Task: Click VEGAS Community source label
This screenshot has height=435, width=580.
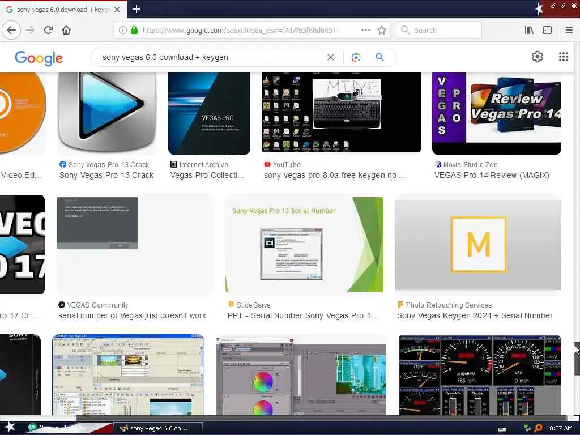Action: click(97, 305)
